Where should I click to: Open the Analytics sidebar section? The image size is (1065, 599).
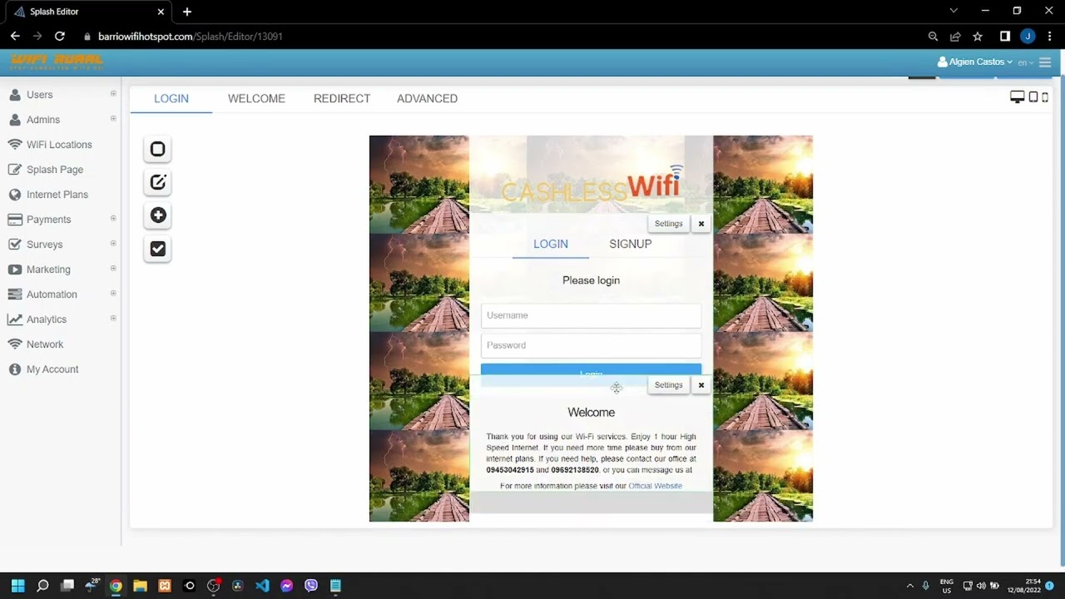pos(47,319)
